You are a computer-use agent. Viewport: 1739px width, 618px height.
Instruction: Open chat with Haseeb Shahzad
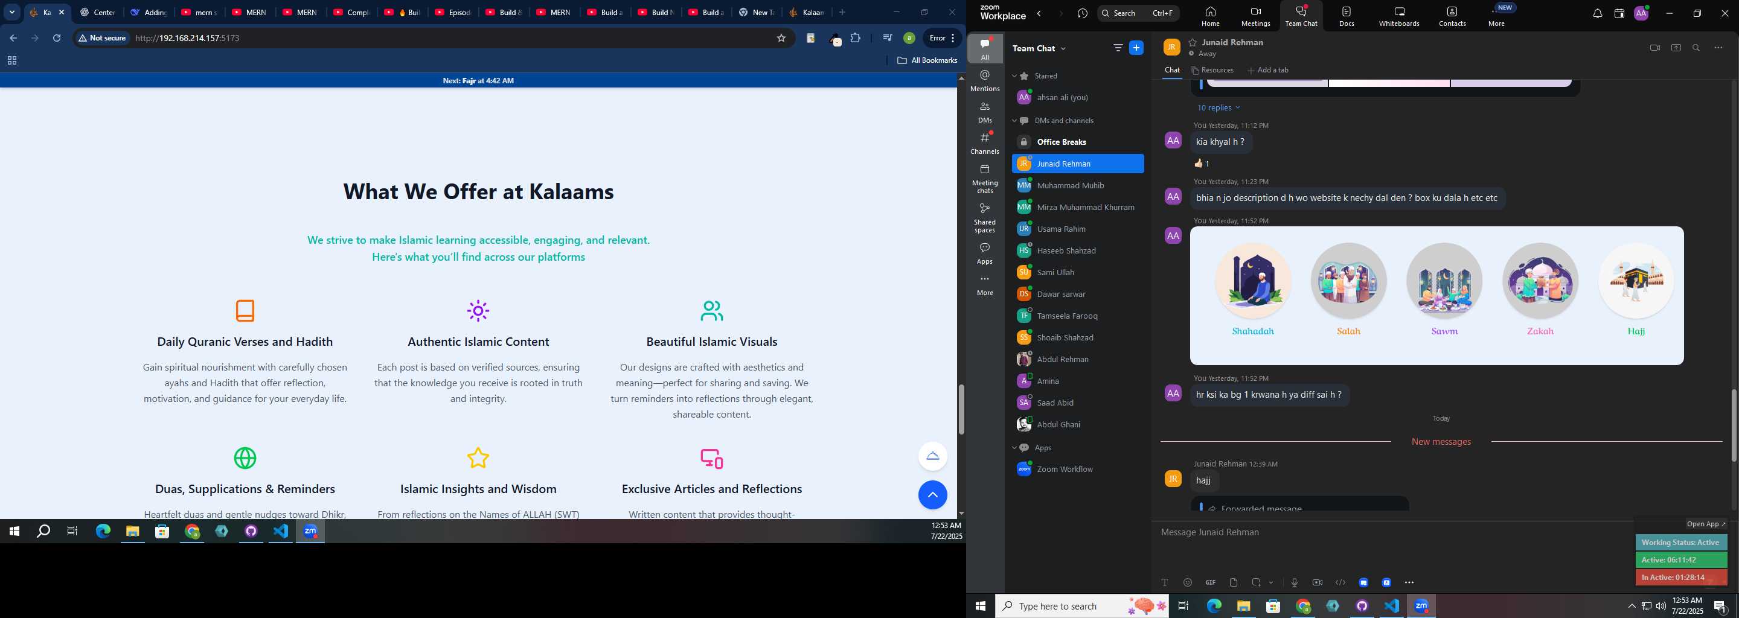coord(1077,251)
